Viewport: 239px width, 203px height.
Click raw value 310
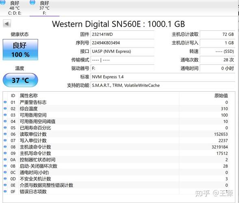click(224, 109)
